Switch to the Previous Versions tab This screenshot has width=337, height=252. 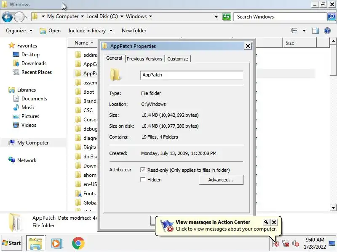click(x=144, y=59)
